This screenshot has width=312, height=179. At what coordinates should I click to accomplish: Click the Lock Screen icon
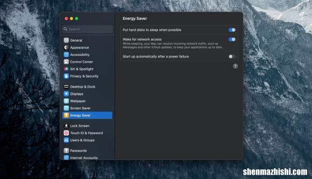pyautogui.click(x=66, y=126)
